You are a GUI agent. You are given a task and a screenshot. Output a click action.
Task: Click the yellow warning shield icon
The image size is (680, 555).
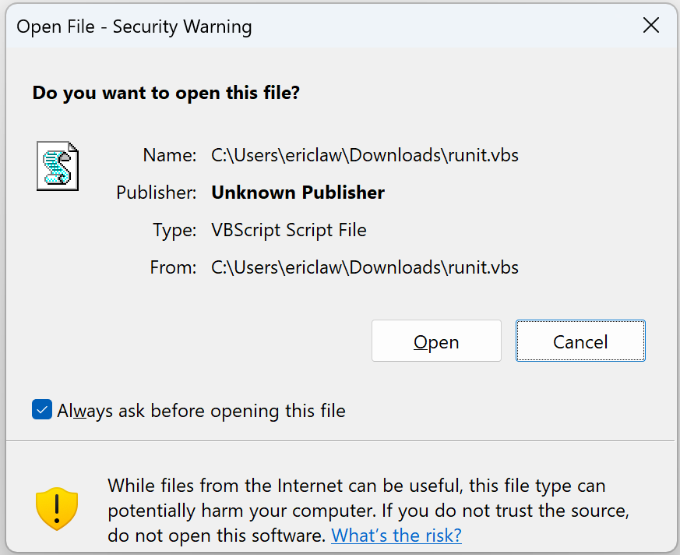coord(57,510)
